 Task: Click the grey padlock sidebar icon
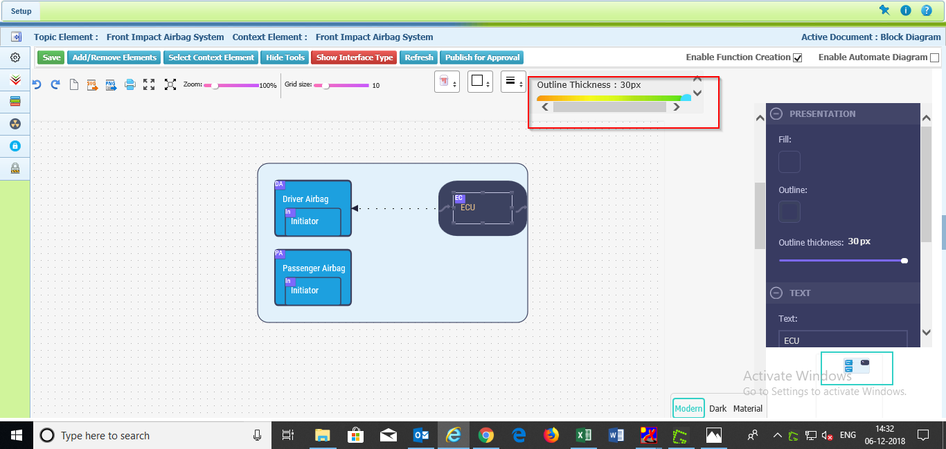tap(15, 168)
